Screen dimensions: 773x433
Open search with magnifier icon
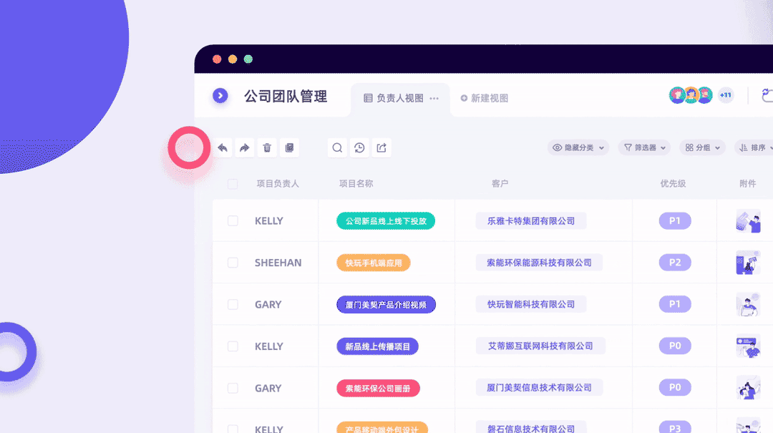pyautogui.click(x=337, y=148)
